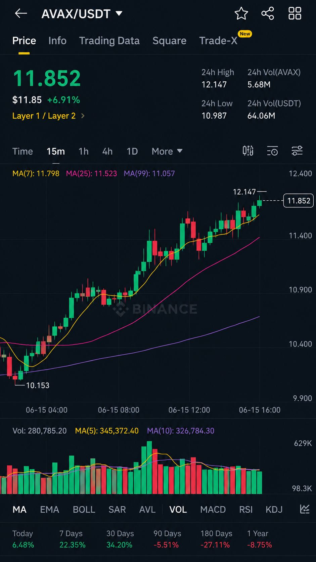Tap the MA(25): 11.523 legend label

point(92,173)
